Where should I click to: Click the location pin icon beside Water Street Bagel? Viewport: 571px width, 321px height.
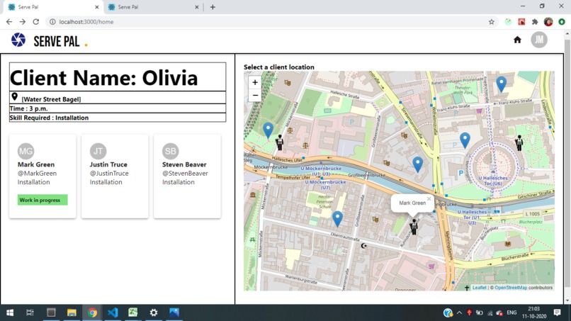point(15,97)
